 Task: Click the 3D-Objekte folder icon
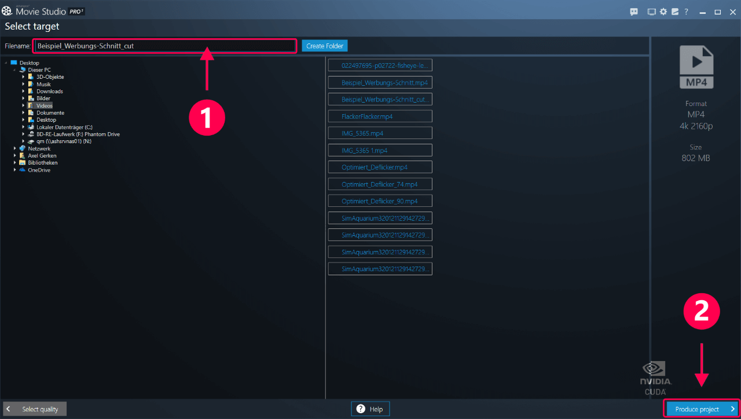coord(31,76)
